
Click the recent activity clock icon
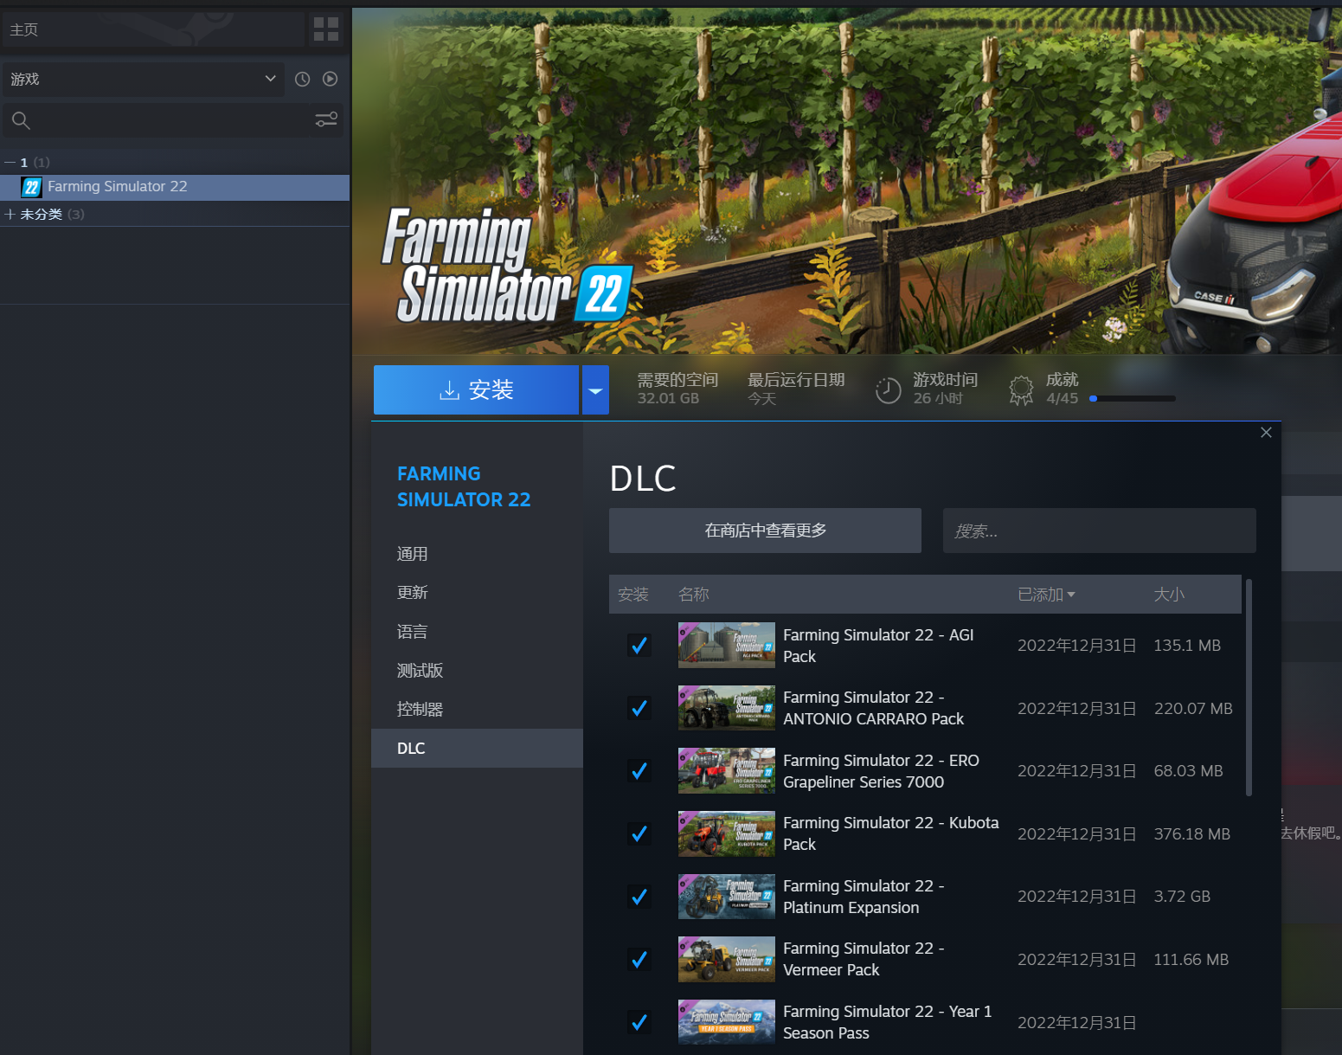coord(302,79)
